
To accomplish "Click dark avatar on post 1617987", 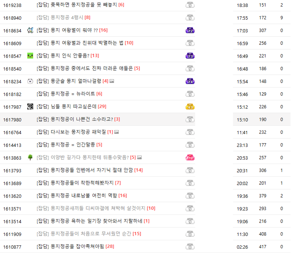I will 30,106.
